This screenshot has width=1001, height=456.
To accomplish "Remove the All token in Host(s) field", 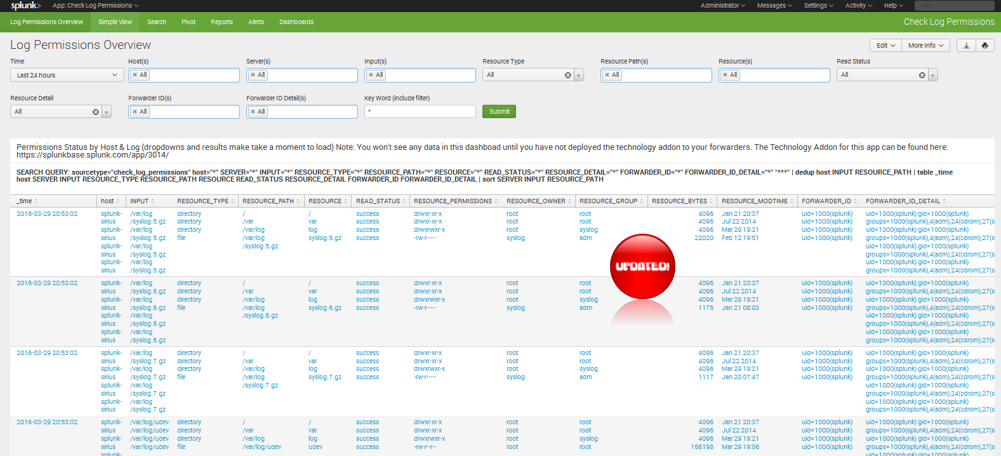I will click(135, 75).
